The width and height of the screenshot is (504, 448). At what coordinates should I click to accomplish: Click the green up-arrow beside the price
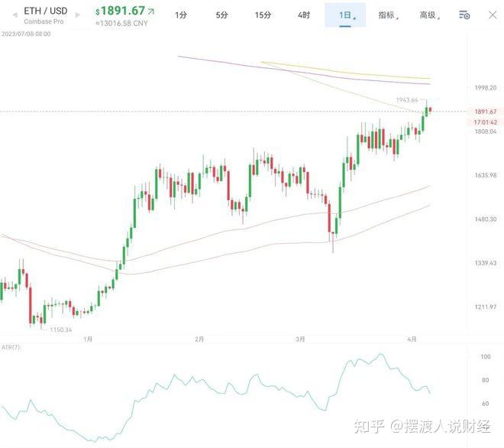tap(150, 11)
